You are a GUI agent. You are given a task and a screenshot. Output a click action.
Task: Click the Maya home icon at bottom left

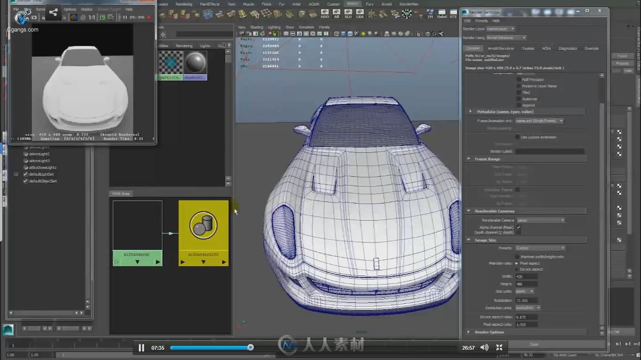tap(8, 330)
